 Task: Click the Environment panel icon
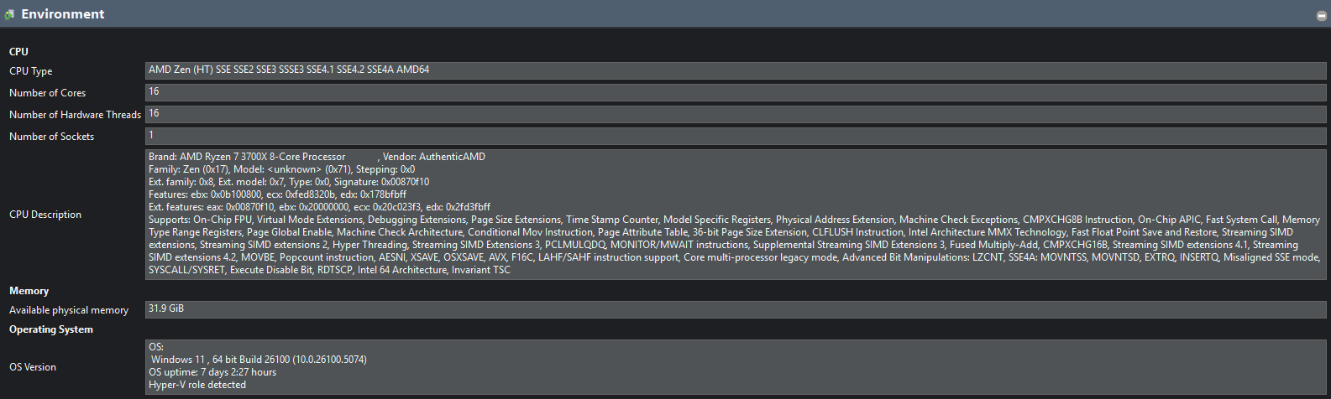[10, 14]
